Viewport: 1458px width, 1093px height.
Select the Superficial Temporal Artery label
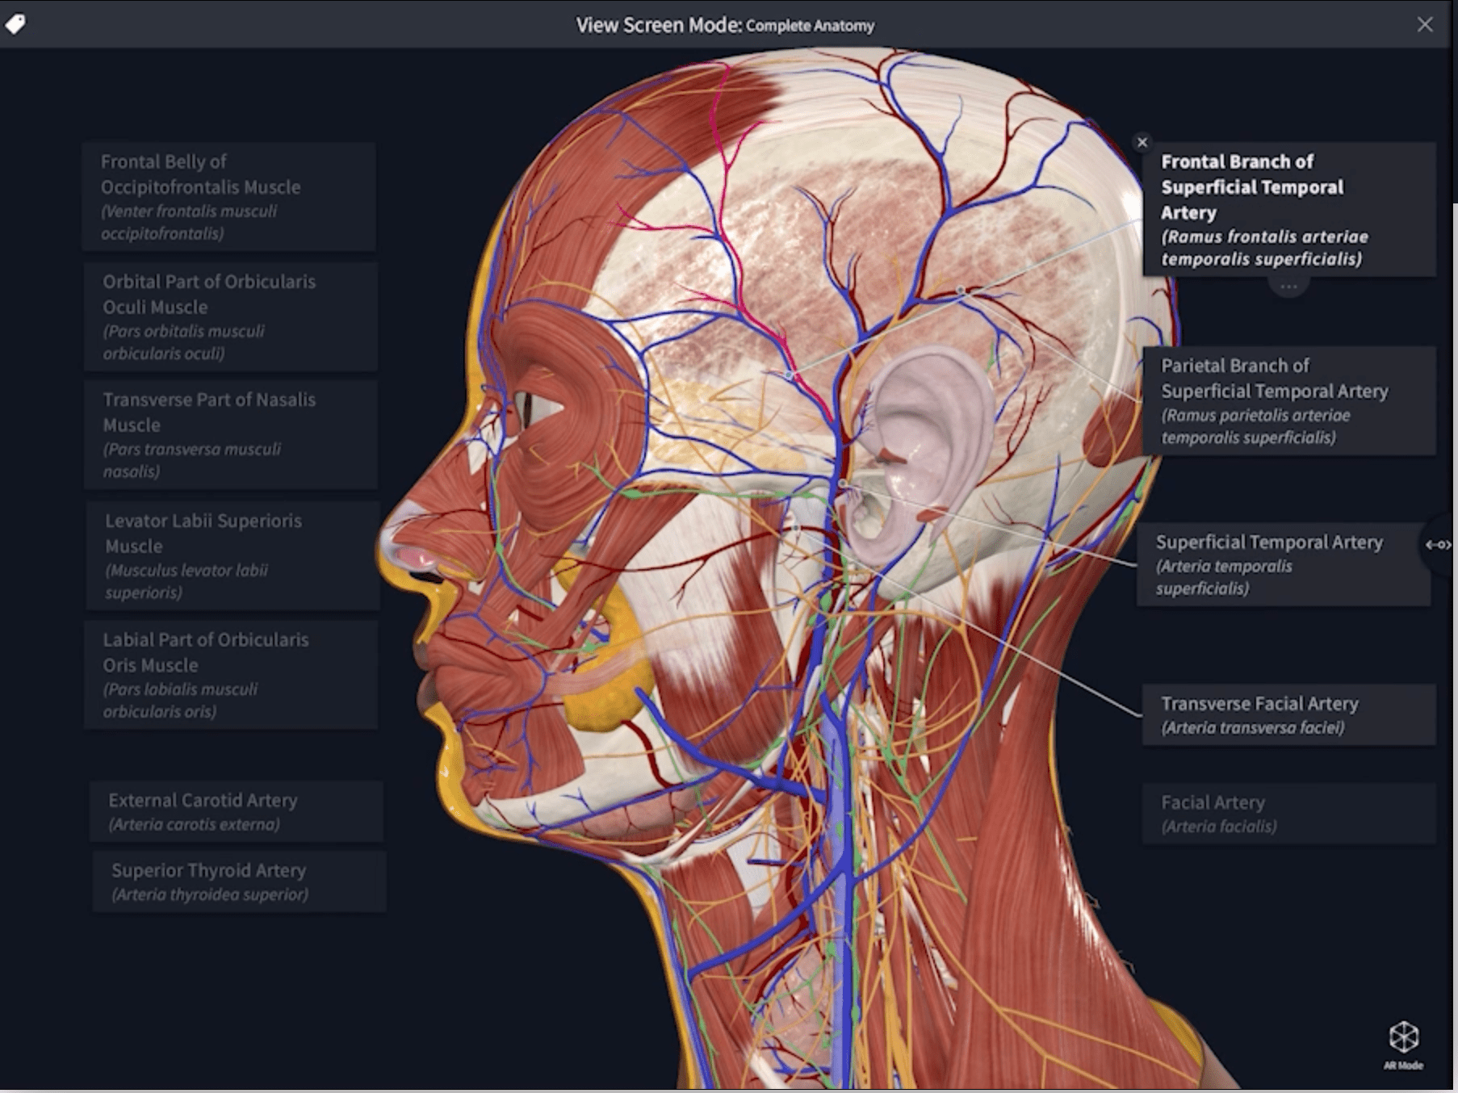click(x=1284, y=565)
